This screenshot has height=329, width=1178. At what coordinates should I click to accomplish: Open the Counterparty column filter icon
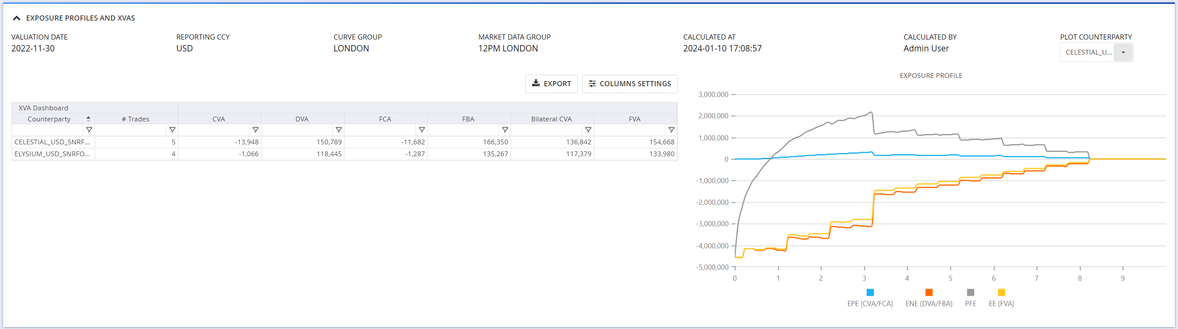click(x=89, y=130)
